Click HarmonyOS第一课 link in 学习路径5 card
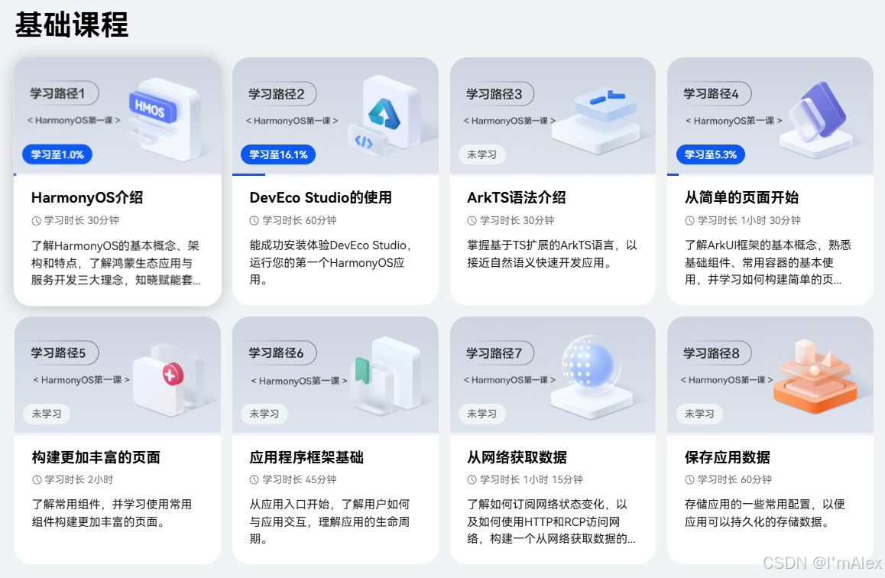Image resolution: width=885 pixels, height=578 pixels. point(81,380)
